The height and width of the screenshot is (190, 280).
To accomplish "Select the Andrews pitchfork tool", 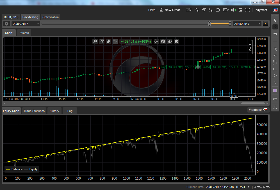I will pyautogui.click(x=275, y=56).
